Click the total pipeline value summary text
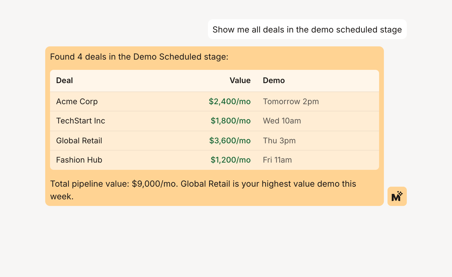The height and width of the screenshot is (277, 452). [115, 184]
